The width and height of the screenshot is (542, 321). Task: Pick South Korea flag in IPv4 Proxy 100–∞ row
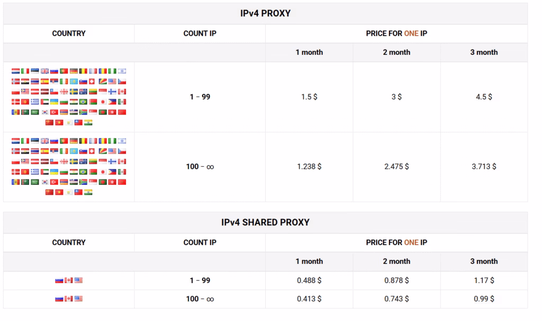(x=44, y=182)
